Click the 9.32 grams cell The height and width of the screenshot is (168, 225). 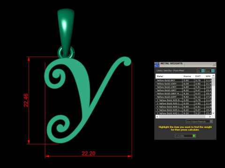pos(188,97)
